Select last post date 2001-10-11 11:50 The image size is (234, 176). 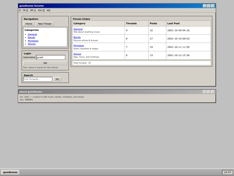click(179, 47)
